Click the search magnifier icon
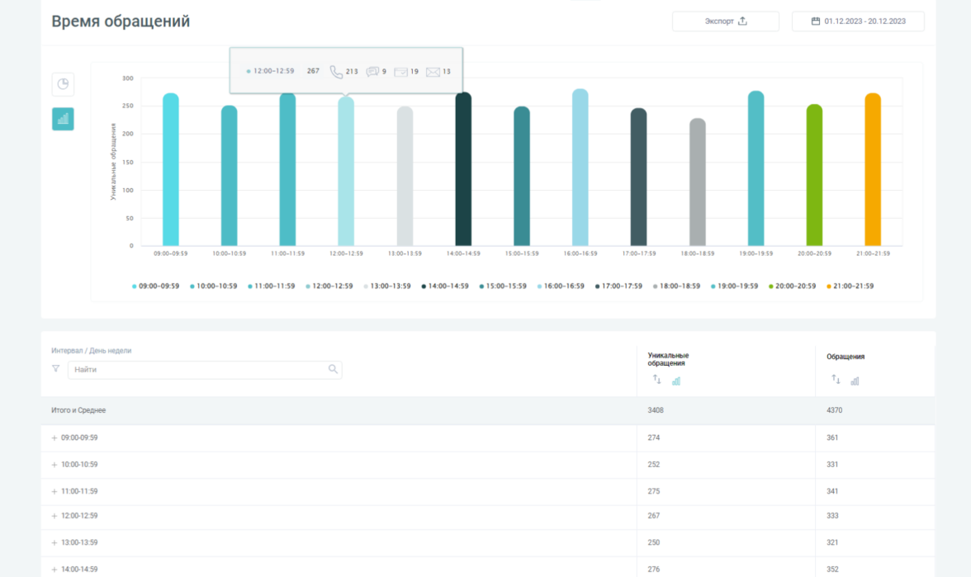 [333, 369]
